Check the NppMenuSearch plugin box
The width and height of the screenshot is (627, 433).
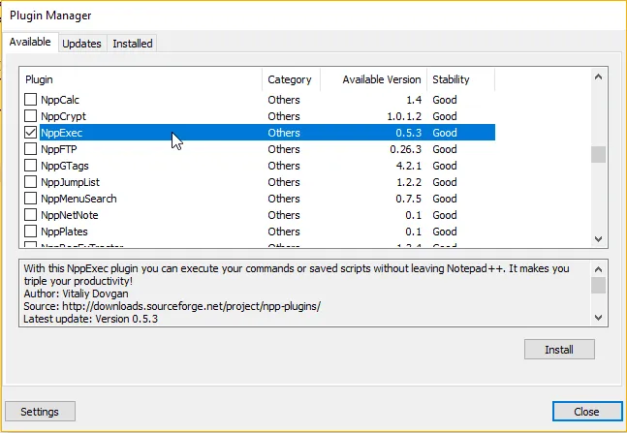31,199
